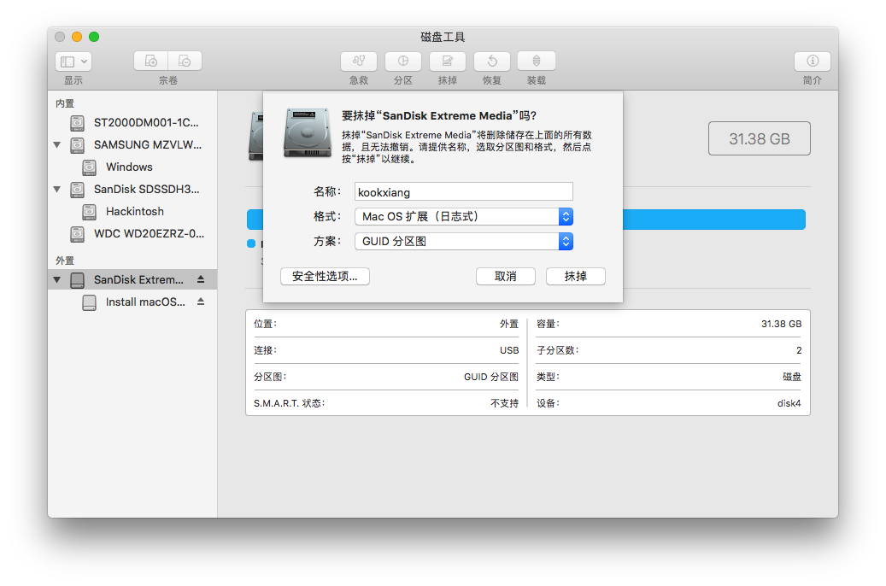Click the Restore (恢复) toolbar icon

(492, 62)
